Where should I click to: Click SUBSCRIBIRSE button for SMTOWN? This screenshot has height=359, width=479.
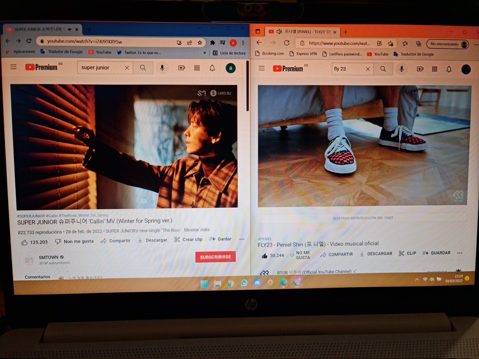[x=216, y=257]
